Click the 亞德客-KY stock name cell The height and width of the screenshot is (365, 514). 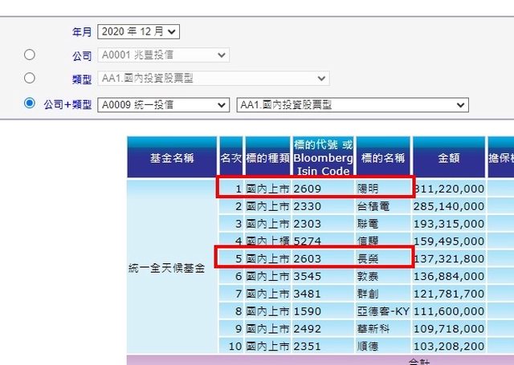(x=383, y=310)
